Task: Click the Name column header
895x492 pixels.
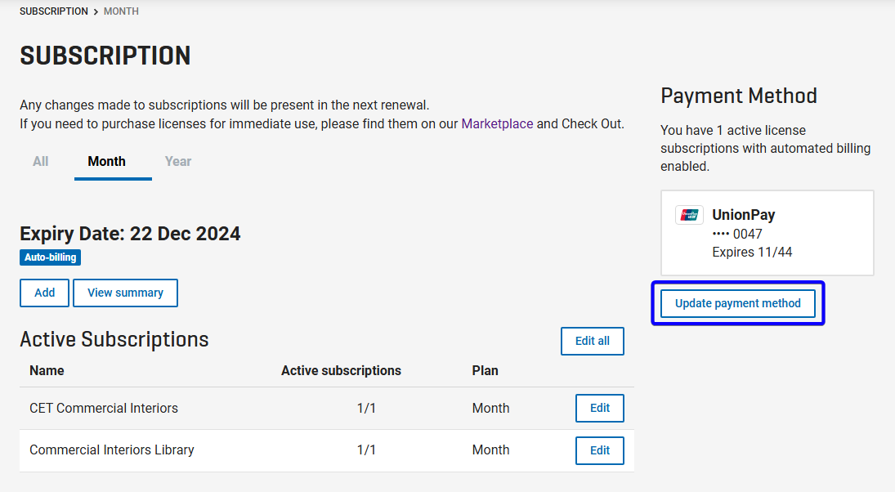Action: tap(47, 370)
